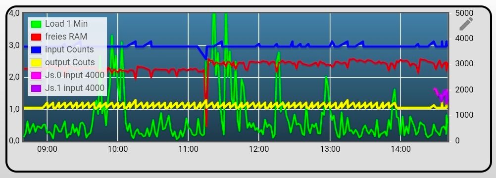Screen dimensions: 496x178
Task: Click the 1,0 left axis value
Action: pos(14,109)
